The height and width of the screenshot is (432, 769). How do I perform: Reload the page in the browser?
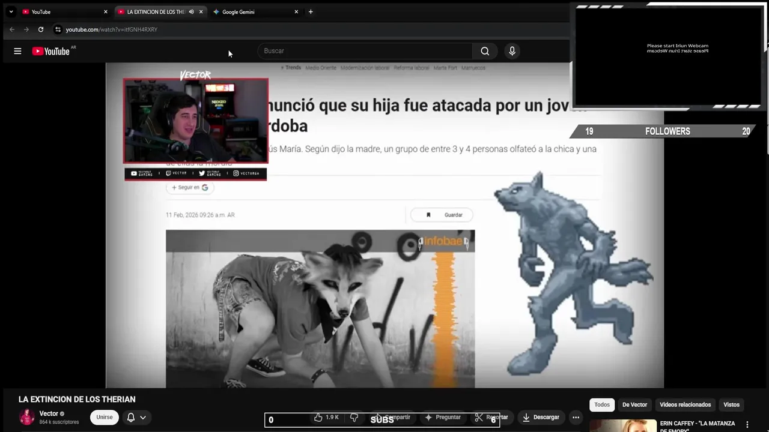tap(41, 29)
